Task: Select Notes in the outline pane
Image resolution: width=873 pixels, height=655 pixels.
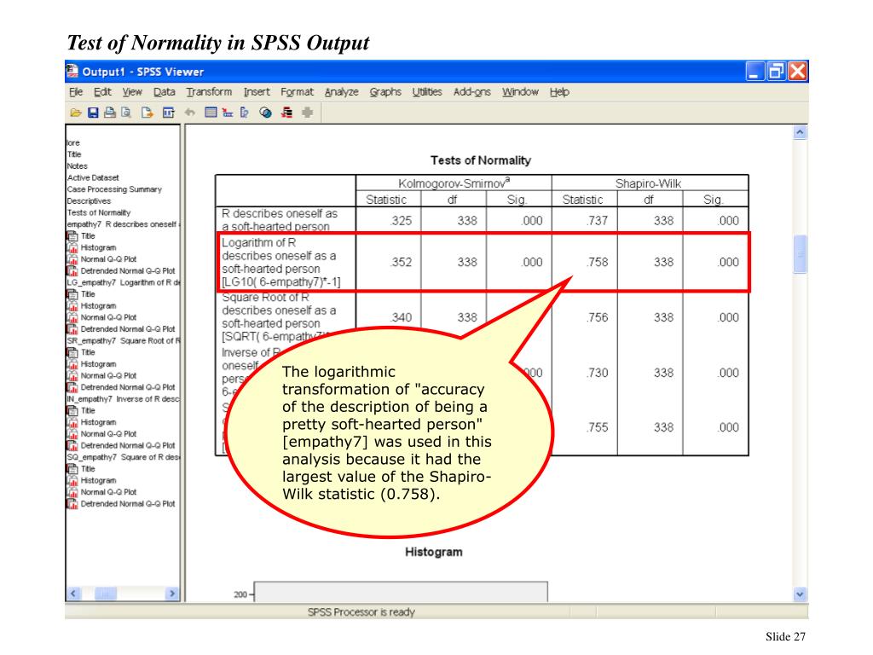Action: pos(78,166)
